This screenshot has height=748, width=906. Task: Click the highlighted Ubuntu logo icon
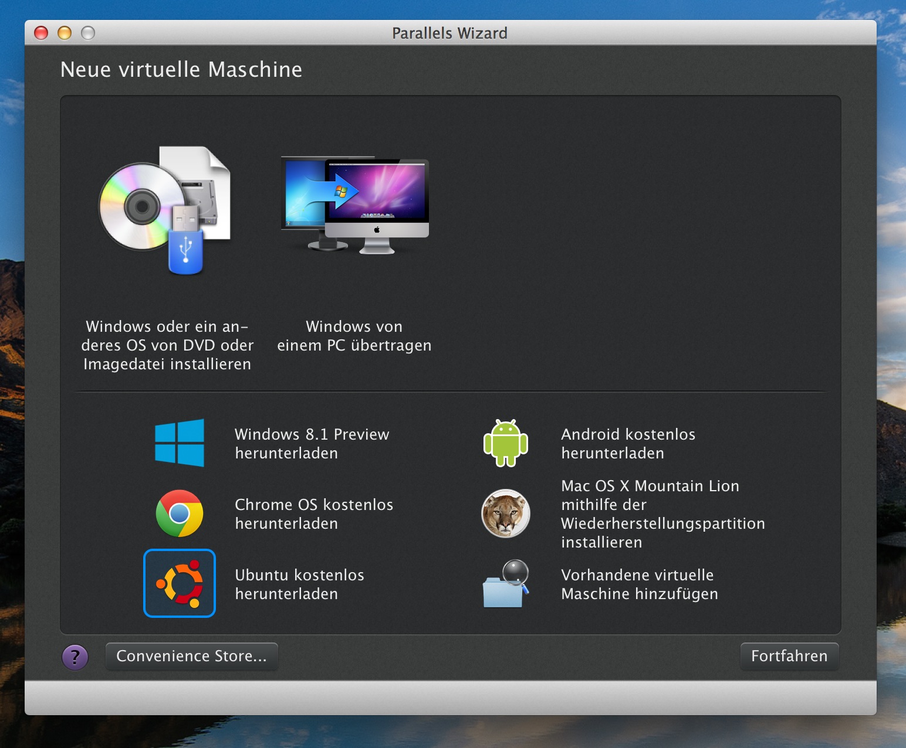180,583
